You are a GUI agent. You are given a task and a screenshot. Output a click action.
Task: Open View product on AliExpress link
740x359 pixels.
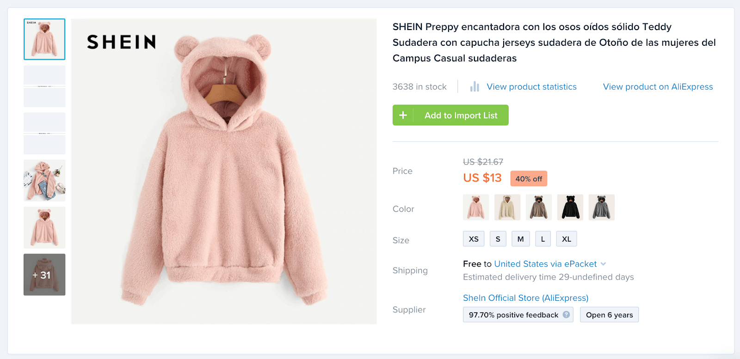(658, 87)
